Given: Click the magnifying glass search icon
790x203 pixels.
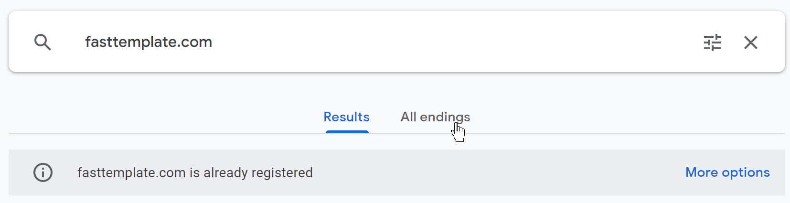Looking at the screenshot, I should (43, 43).
